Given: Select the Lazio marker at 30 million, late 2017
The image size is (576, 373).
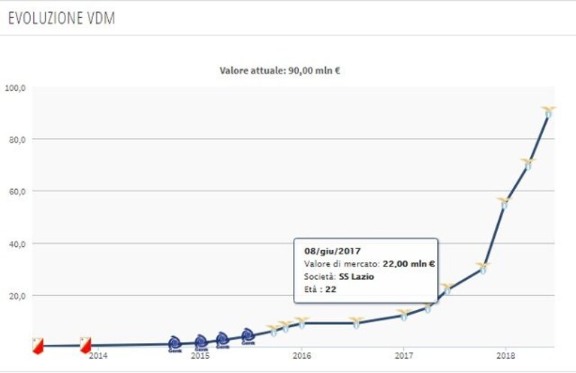Looking at the screenshot, I should 483,269.
